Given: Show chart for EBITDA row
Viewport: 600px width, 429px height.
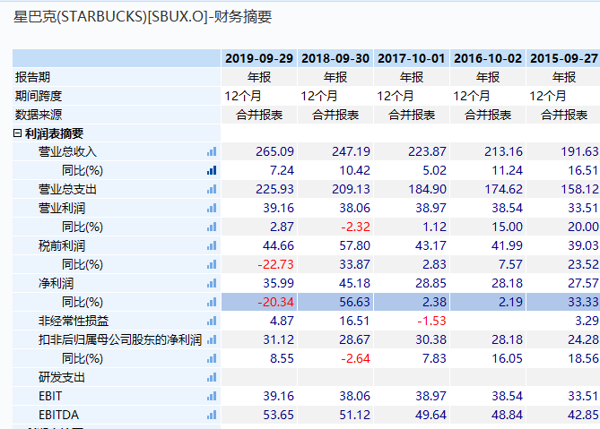Looking at the screenshot, I should tap(212, 415).
